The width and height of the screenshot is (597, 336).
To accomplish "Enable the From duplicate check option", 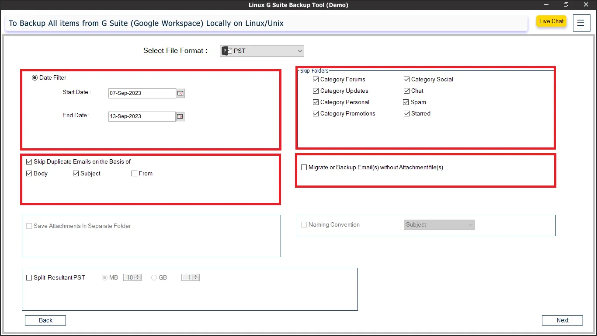I will point(135,174).
